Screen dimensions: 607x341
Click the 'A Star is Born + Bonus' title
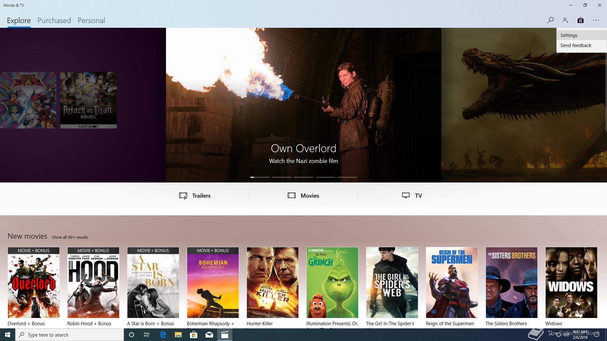(x=150, y=324)
